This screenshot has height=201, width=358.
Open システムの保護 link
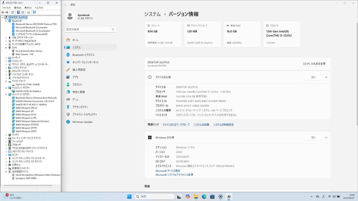pos(201,125)
